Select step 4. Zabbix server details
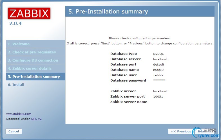Image resolution: width=221 pixels, height=140 pixels. pyautogui.click(x=36, y=68)
